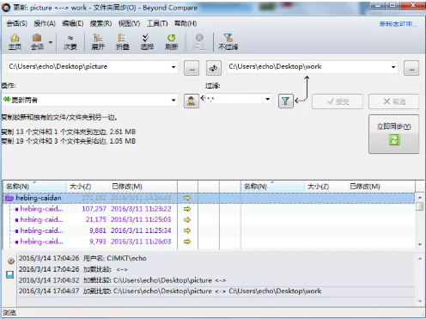Expand the Sessions toolbar dropdown arrow

point(51,42)
